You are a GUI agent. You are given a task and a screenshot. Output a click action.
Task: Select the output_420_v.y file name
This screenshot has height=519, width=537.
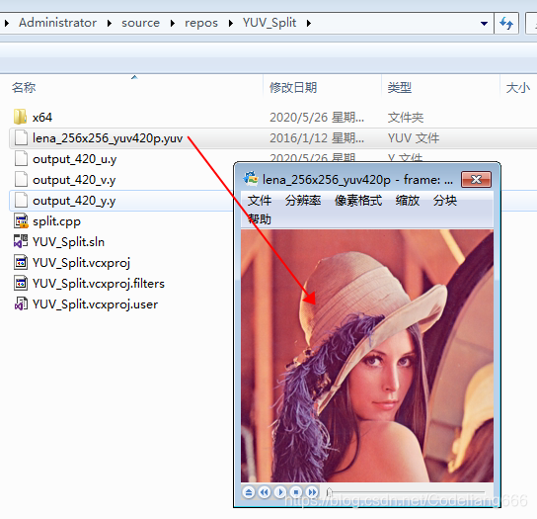click(74, 180)
